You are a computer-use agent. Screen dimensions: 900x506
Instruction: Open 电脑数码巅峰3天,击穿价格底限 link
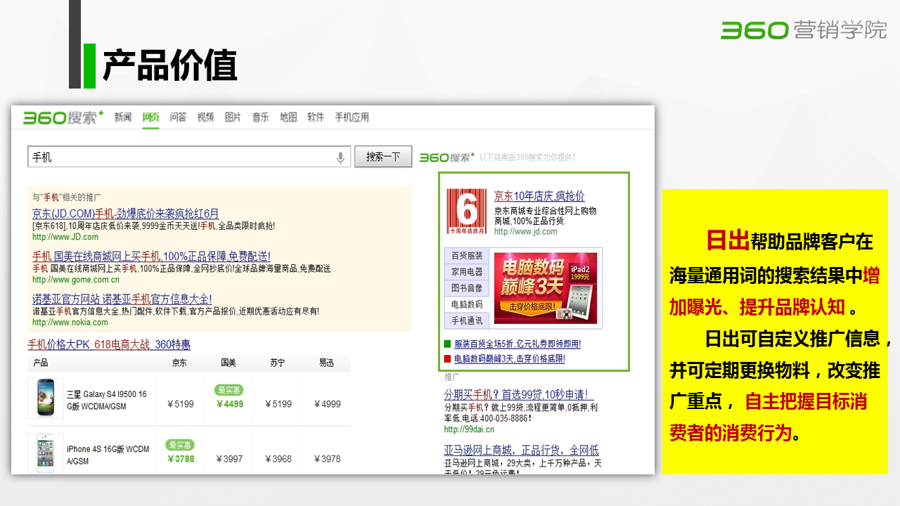pyautogui.click(x=510, y=358)
